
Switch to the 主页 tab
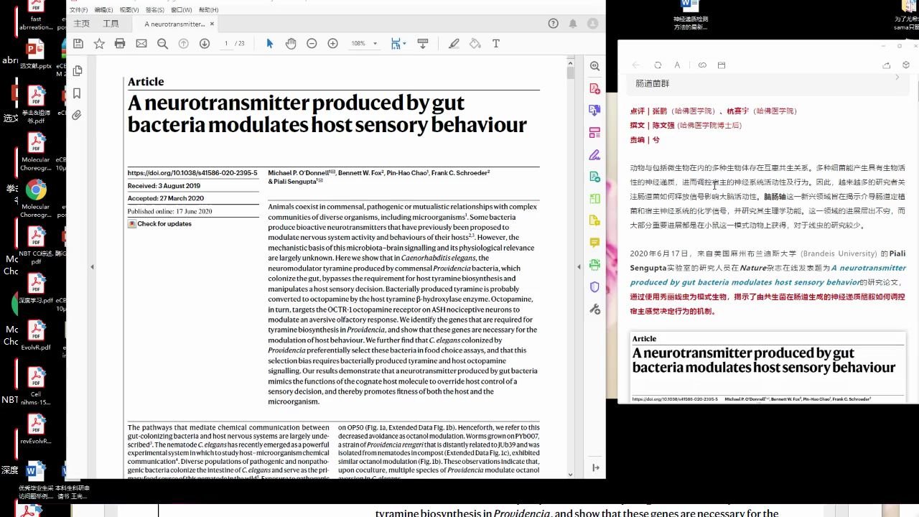82,24
